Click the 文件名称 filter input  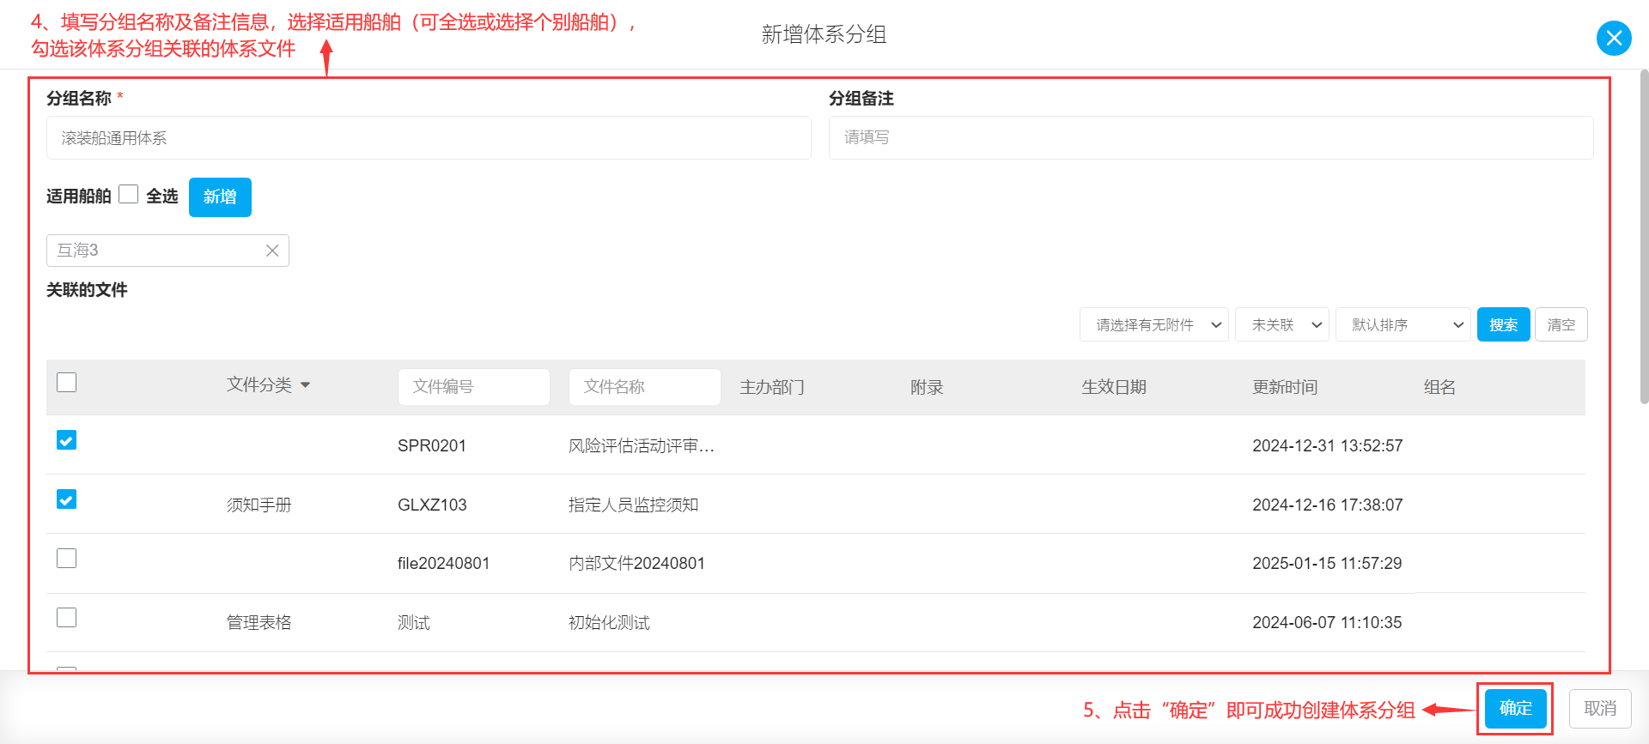click(645, 387)
